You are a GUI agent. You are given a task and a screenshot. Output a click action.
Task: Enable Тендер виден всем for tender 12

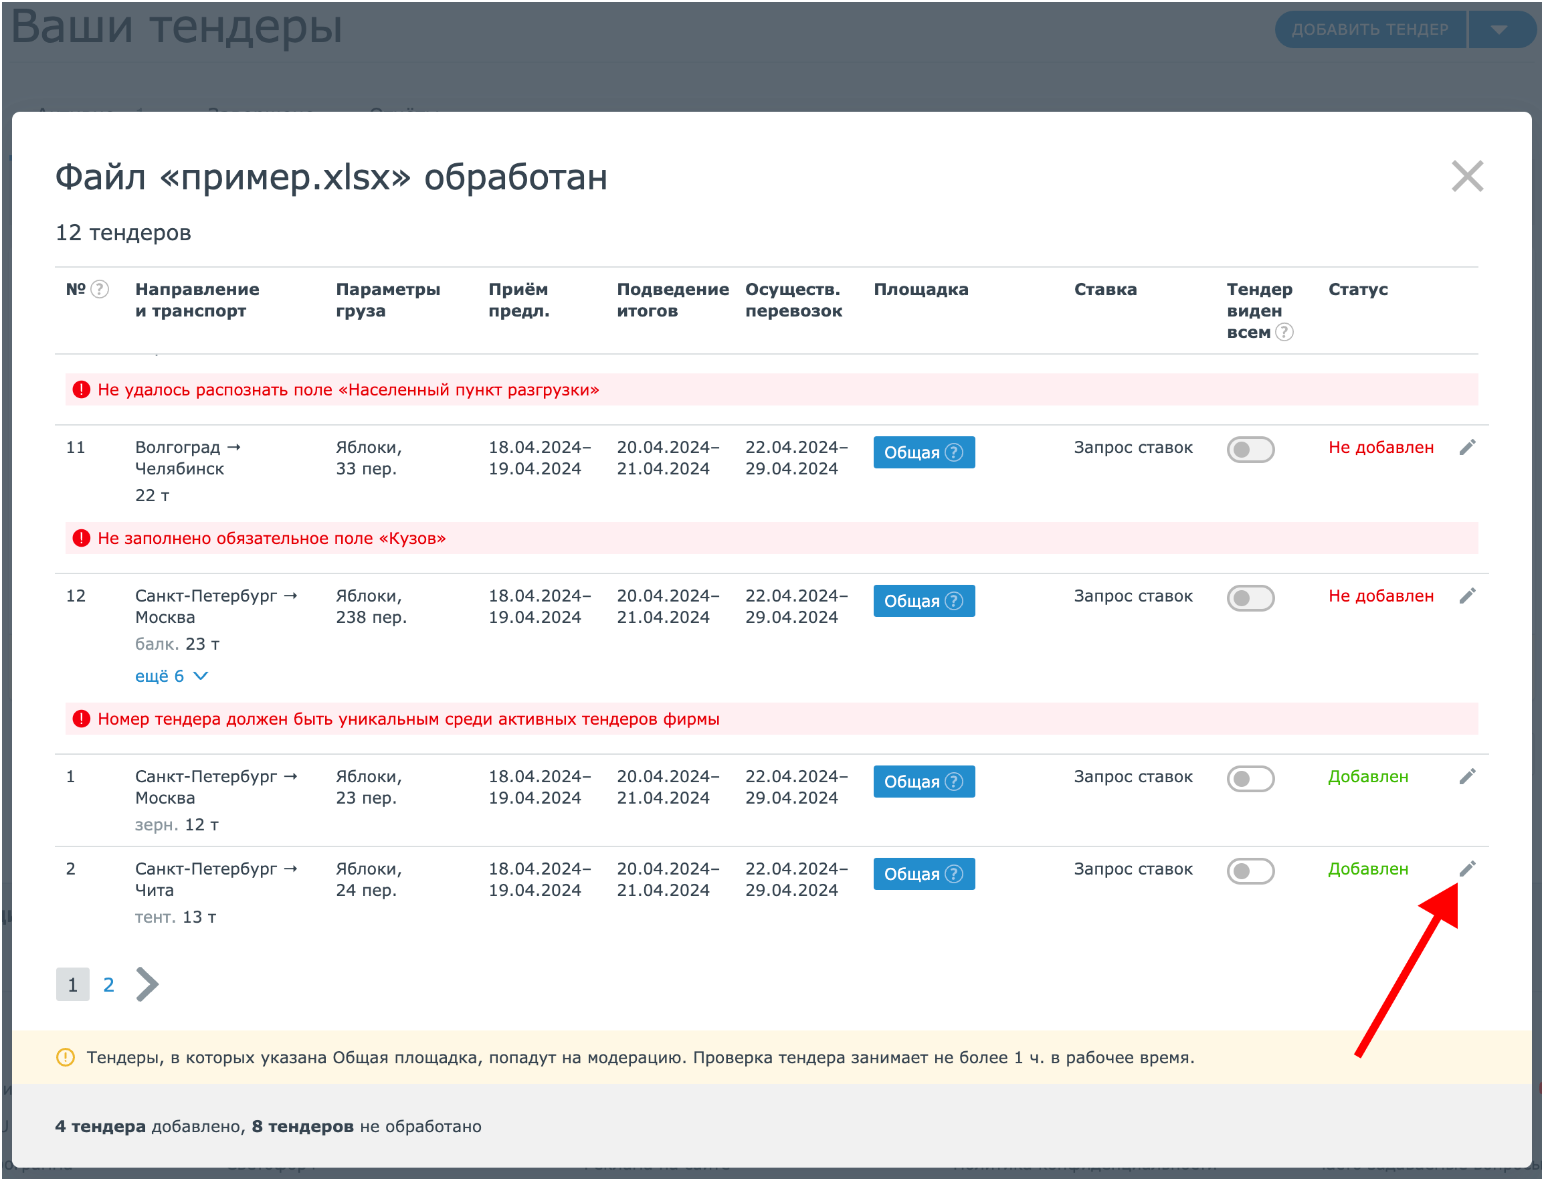[1250, 598]
